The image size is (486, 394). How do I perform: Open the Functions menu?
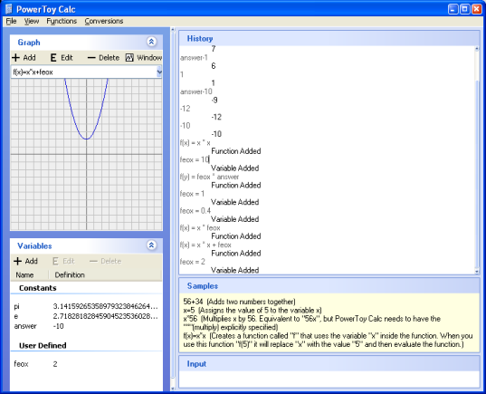(62, 21)
